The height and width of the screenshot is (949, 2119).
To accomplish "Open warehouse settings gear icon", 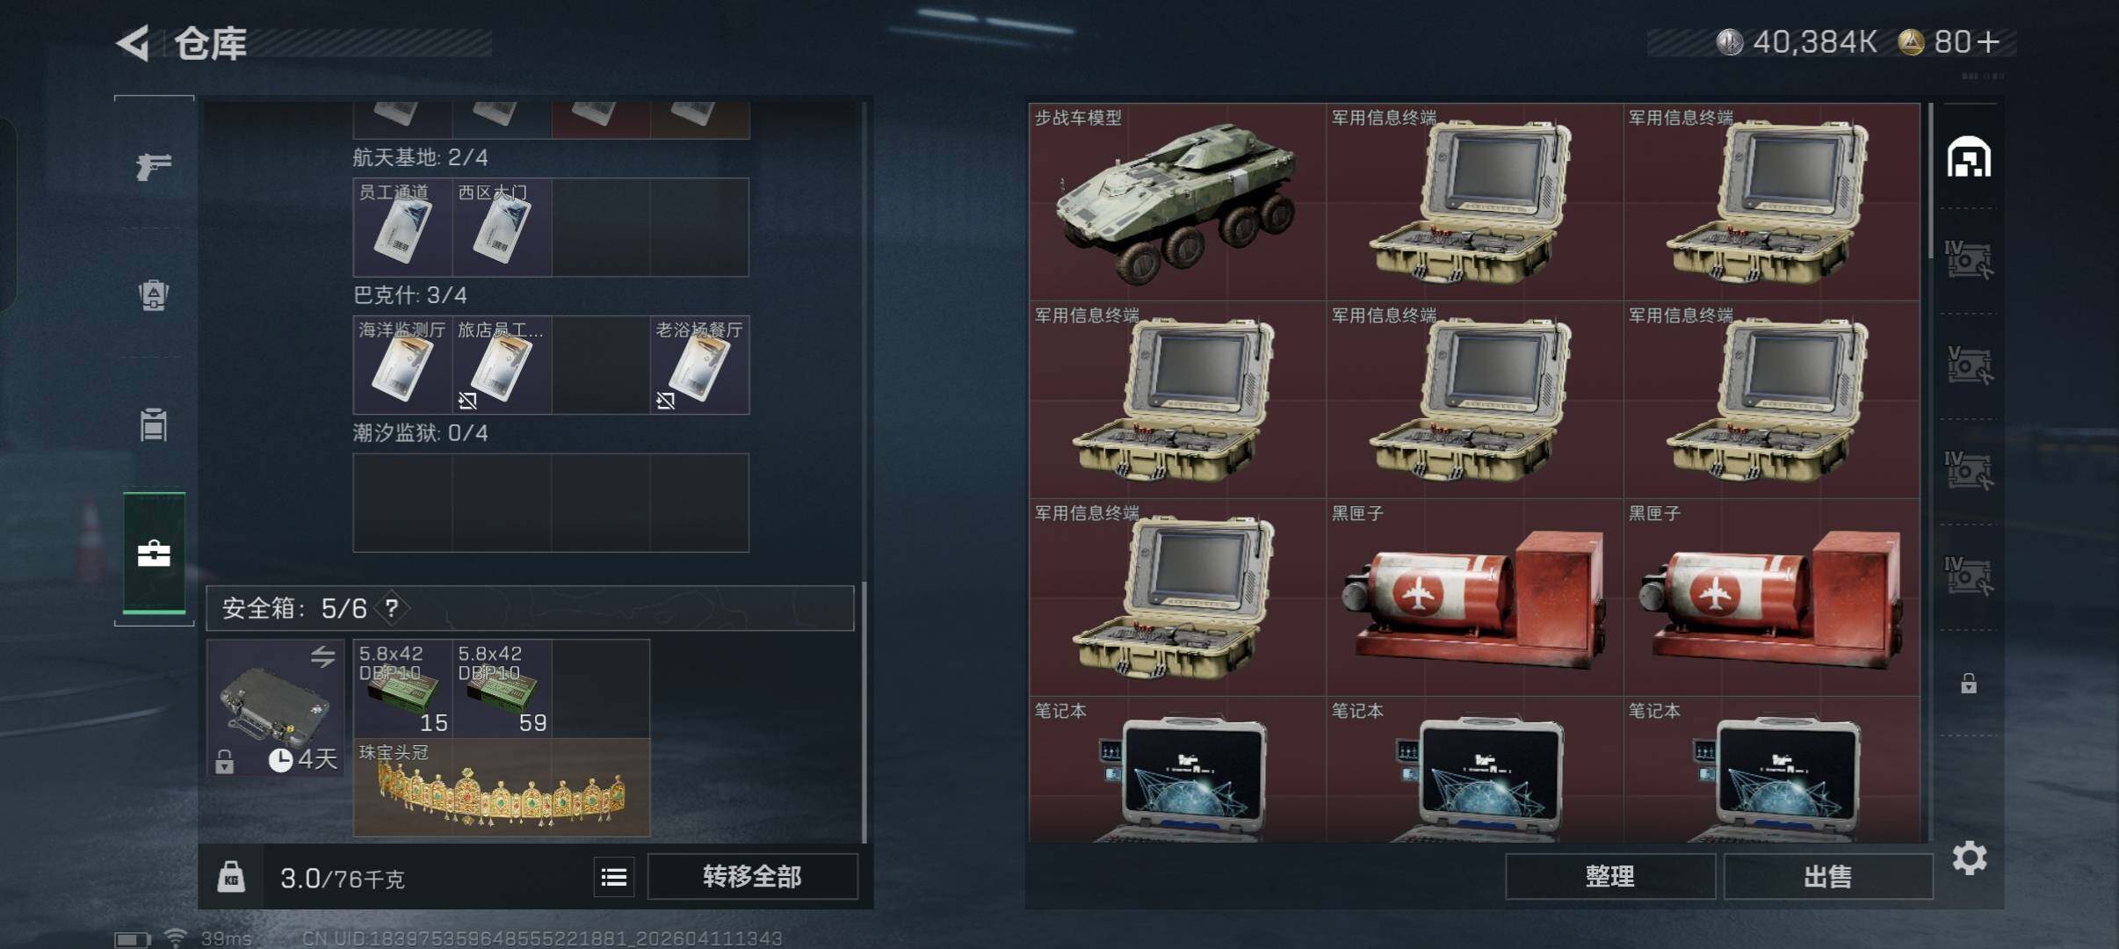I will pos(1970,858).
